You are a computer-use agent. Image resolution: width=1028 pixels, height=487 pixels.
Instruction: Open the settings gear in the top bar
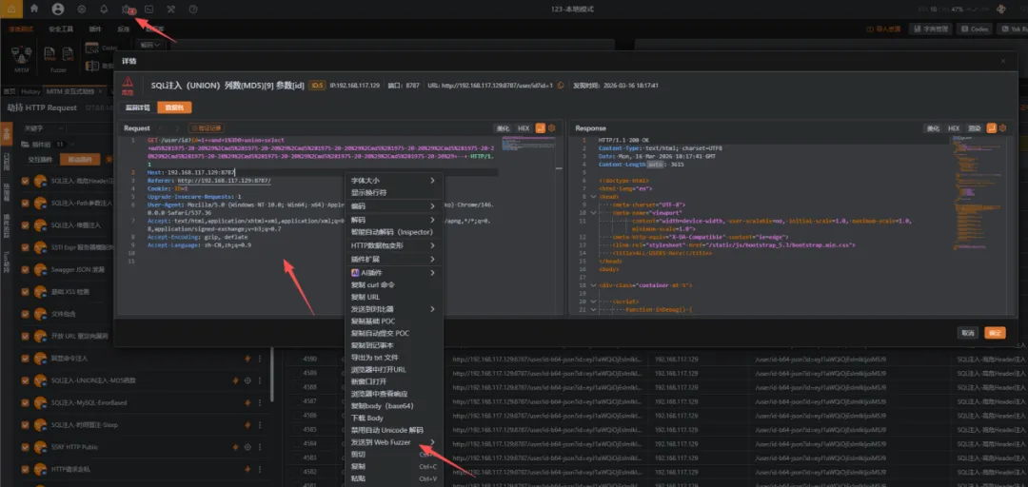[81, 10]
